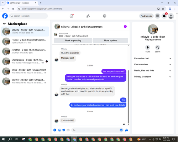Reload the page in the browser
This screenshot has width=178, height=142.
[13, 9]
